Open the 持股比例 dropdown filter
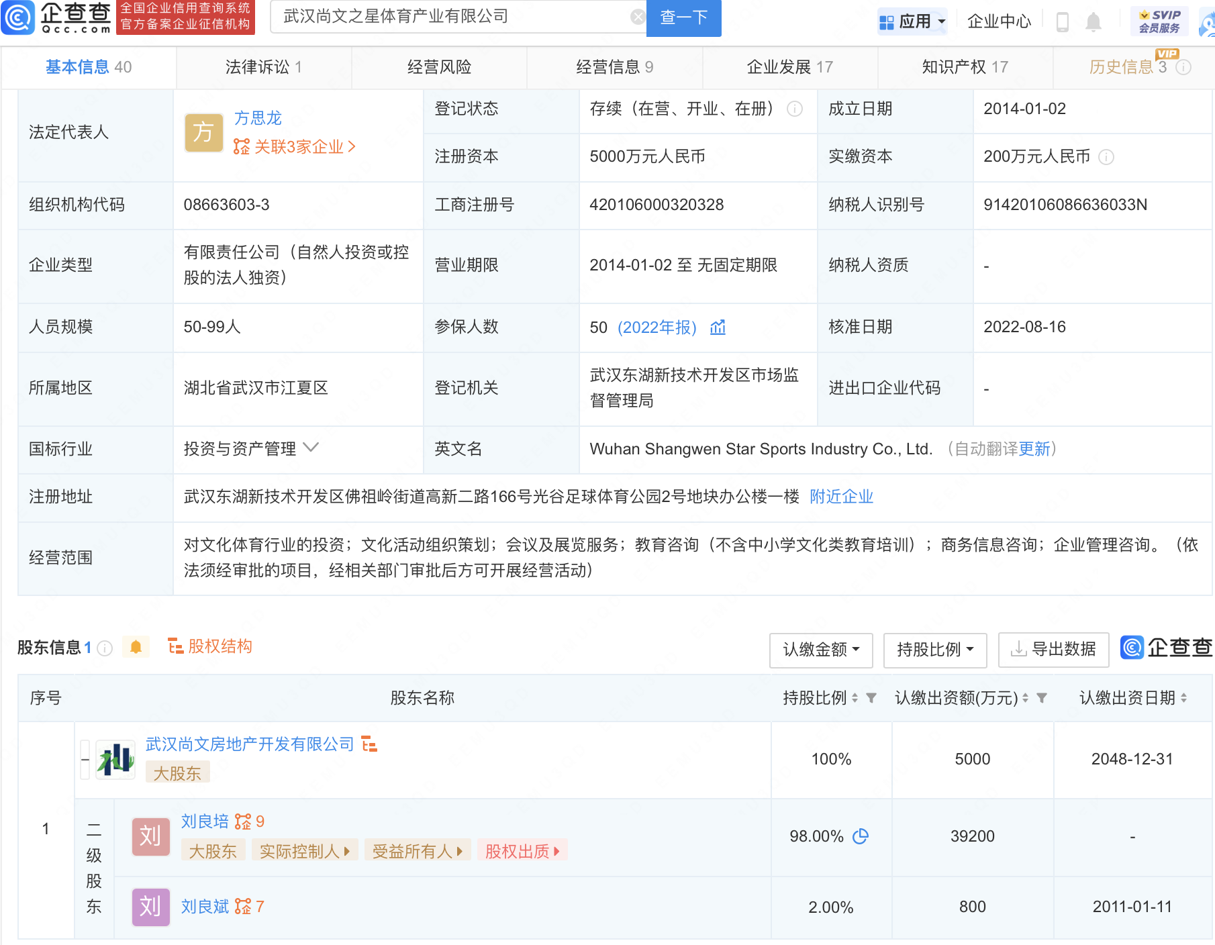The image size is (1215, 945). click(x=934, y=650)
